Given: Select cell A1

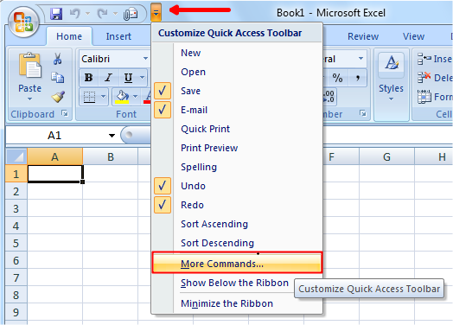Looking at the screenshot, I should click(x=54, y=174).
